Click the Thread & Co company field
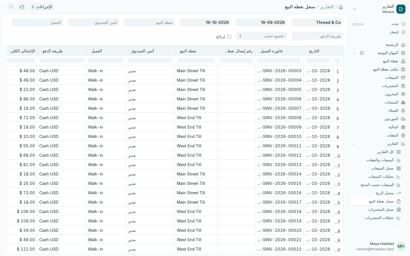The width and height of the screenshot is (410, 256). (x=317, y=22)
